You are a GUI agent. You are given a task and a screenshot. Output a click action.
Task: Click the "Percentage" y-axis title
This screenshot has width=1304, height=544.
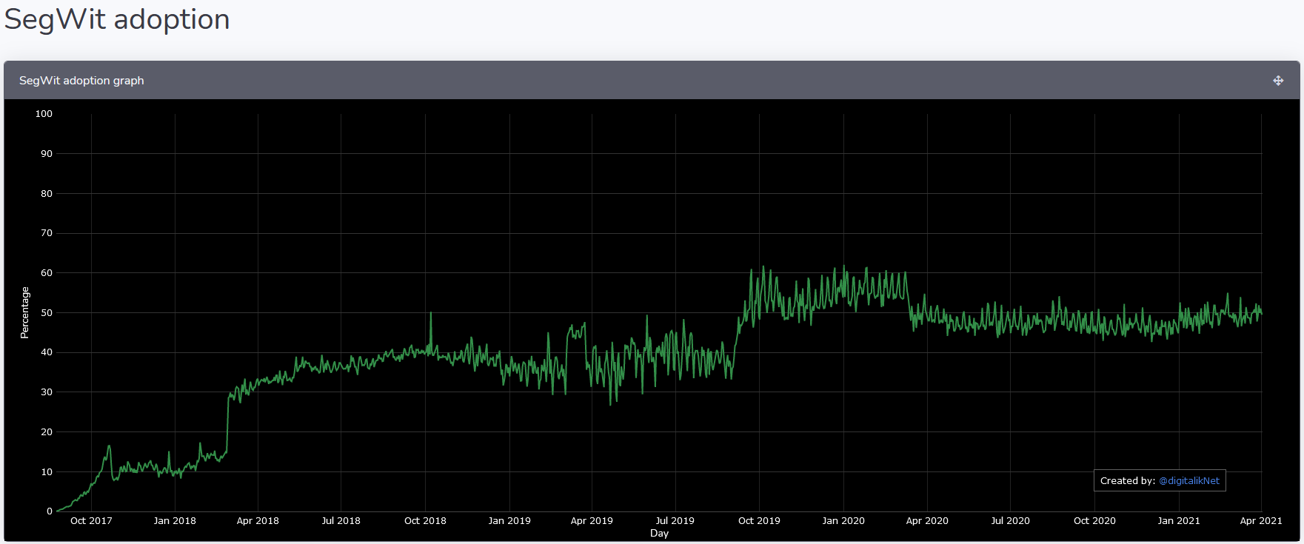pyautogui.click(x=25, y=312)
